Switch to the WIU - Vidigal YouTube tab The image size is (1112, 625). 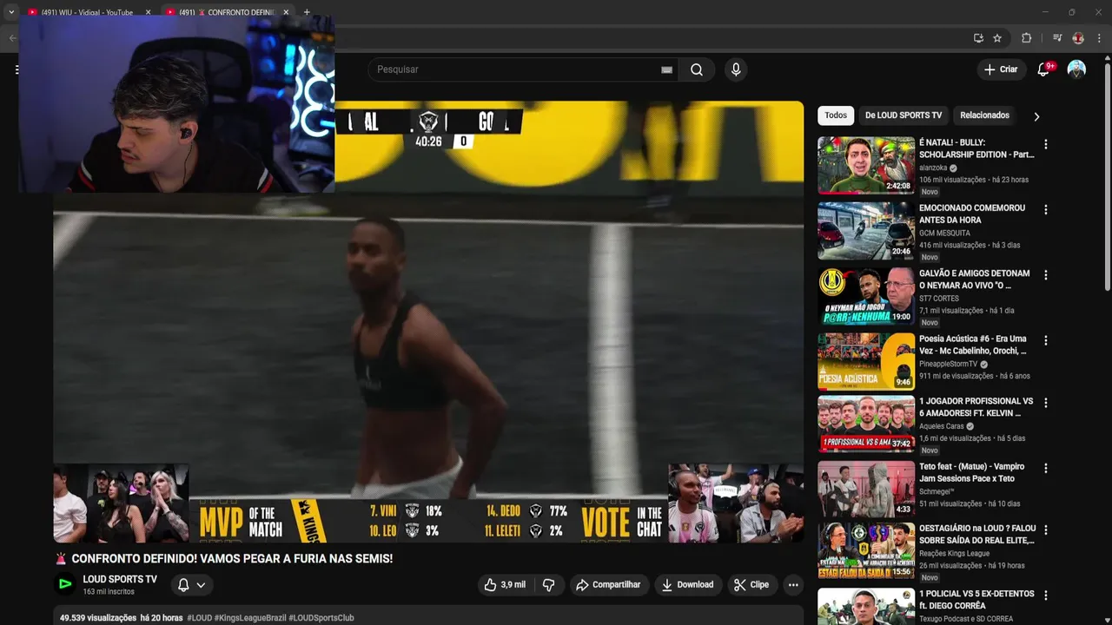(x=87, y=12)
